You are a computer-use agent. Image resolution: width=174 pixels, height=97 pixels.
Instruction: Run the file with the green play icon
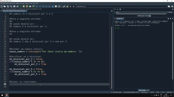pyautogui.click(x=21, y=6)
